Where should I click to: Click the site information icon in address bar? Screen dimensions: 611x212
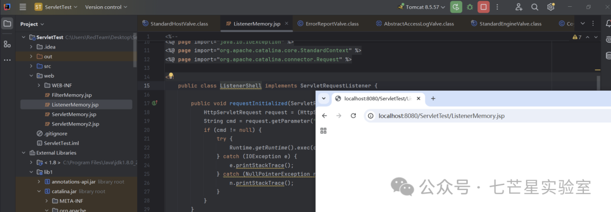(371, 116)
